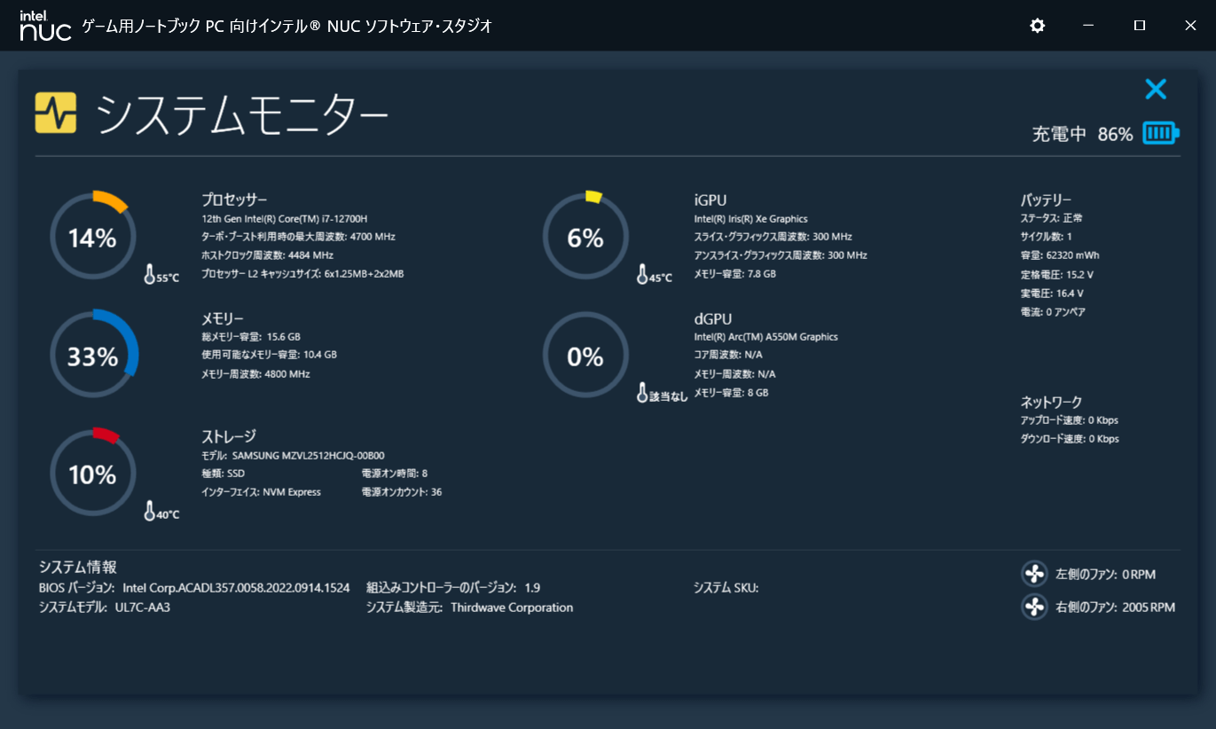Click the 右側のファン 2005 RPM text
The image size is (1216, 729).
1115,608
